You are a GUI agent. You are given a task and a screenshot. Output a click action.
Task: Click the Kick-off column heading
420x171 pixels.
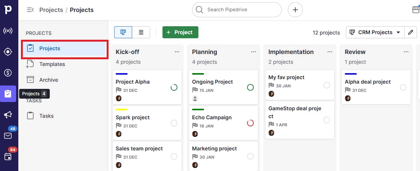pyautogui.click(x=128, y=52)
